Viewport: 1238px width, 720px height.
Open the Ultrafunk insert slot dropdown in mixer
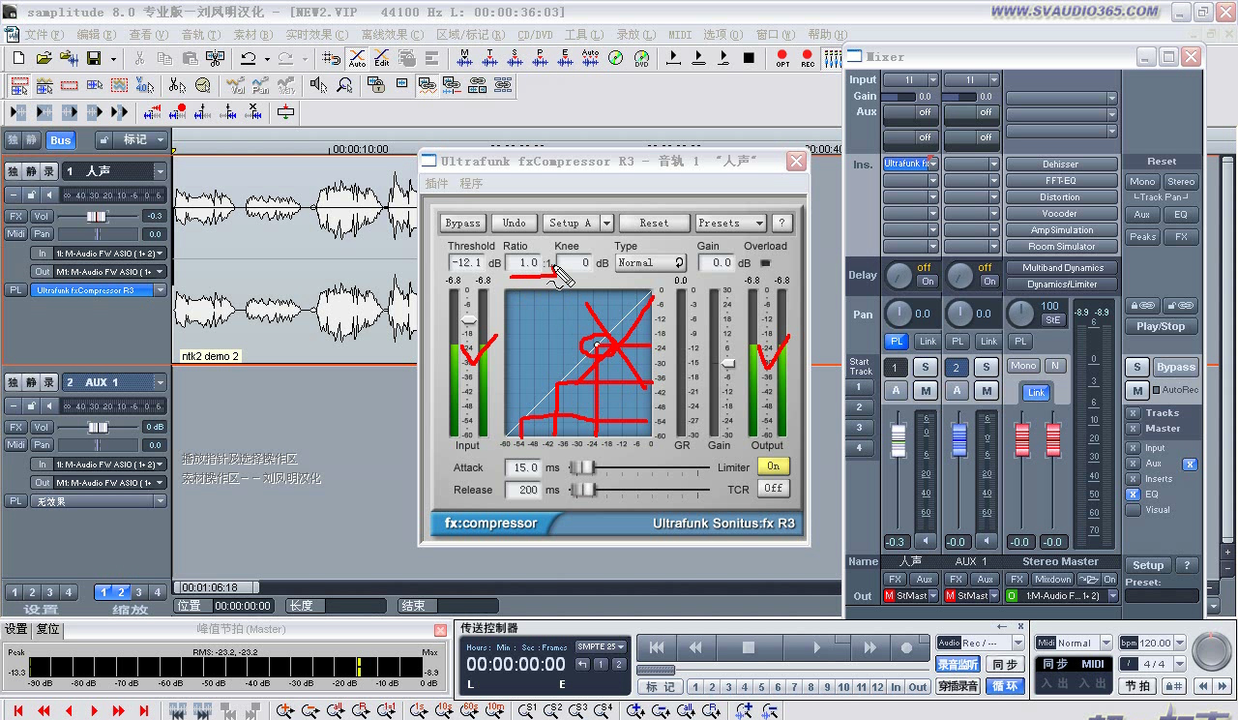tap(933, 164)
